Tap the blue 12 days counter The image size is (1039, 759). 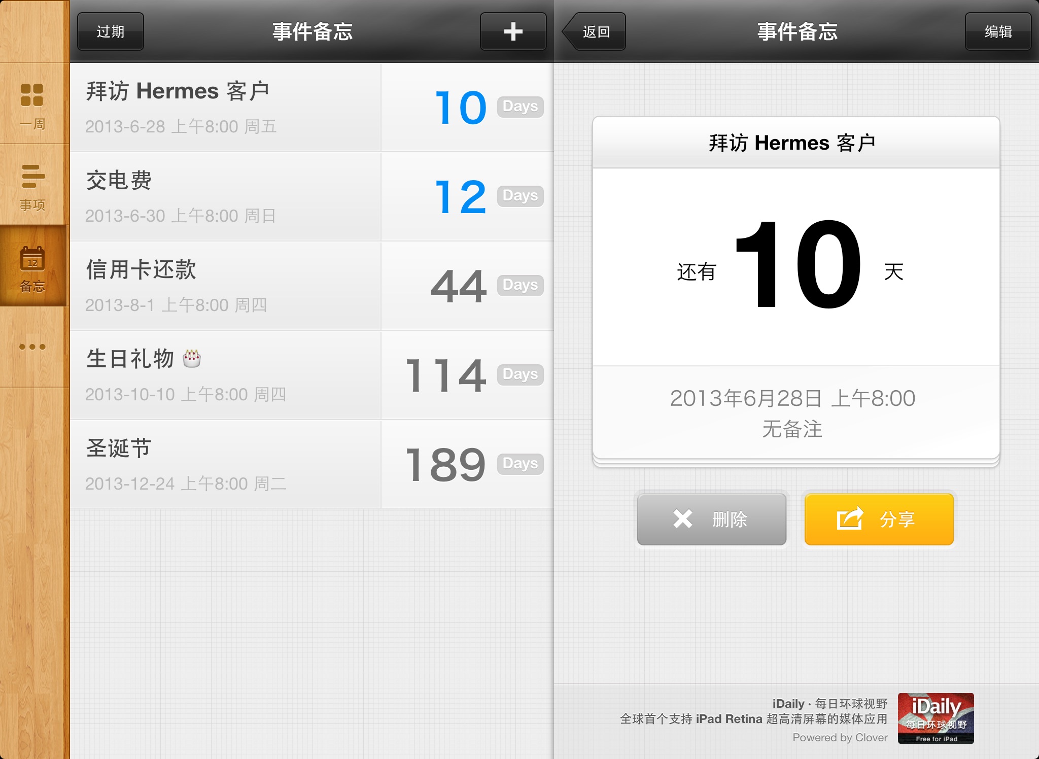[x=461, y=197]
